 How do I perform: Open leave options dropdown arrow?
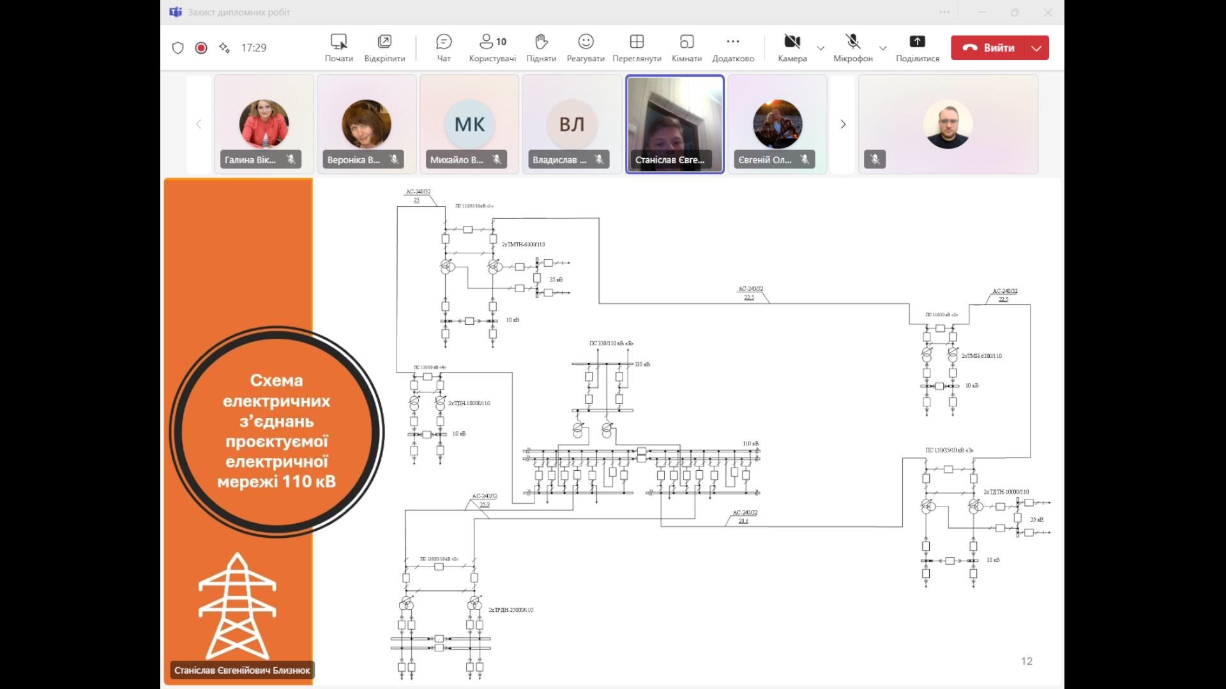pyautogui.click(x=1036, y=48)
